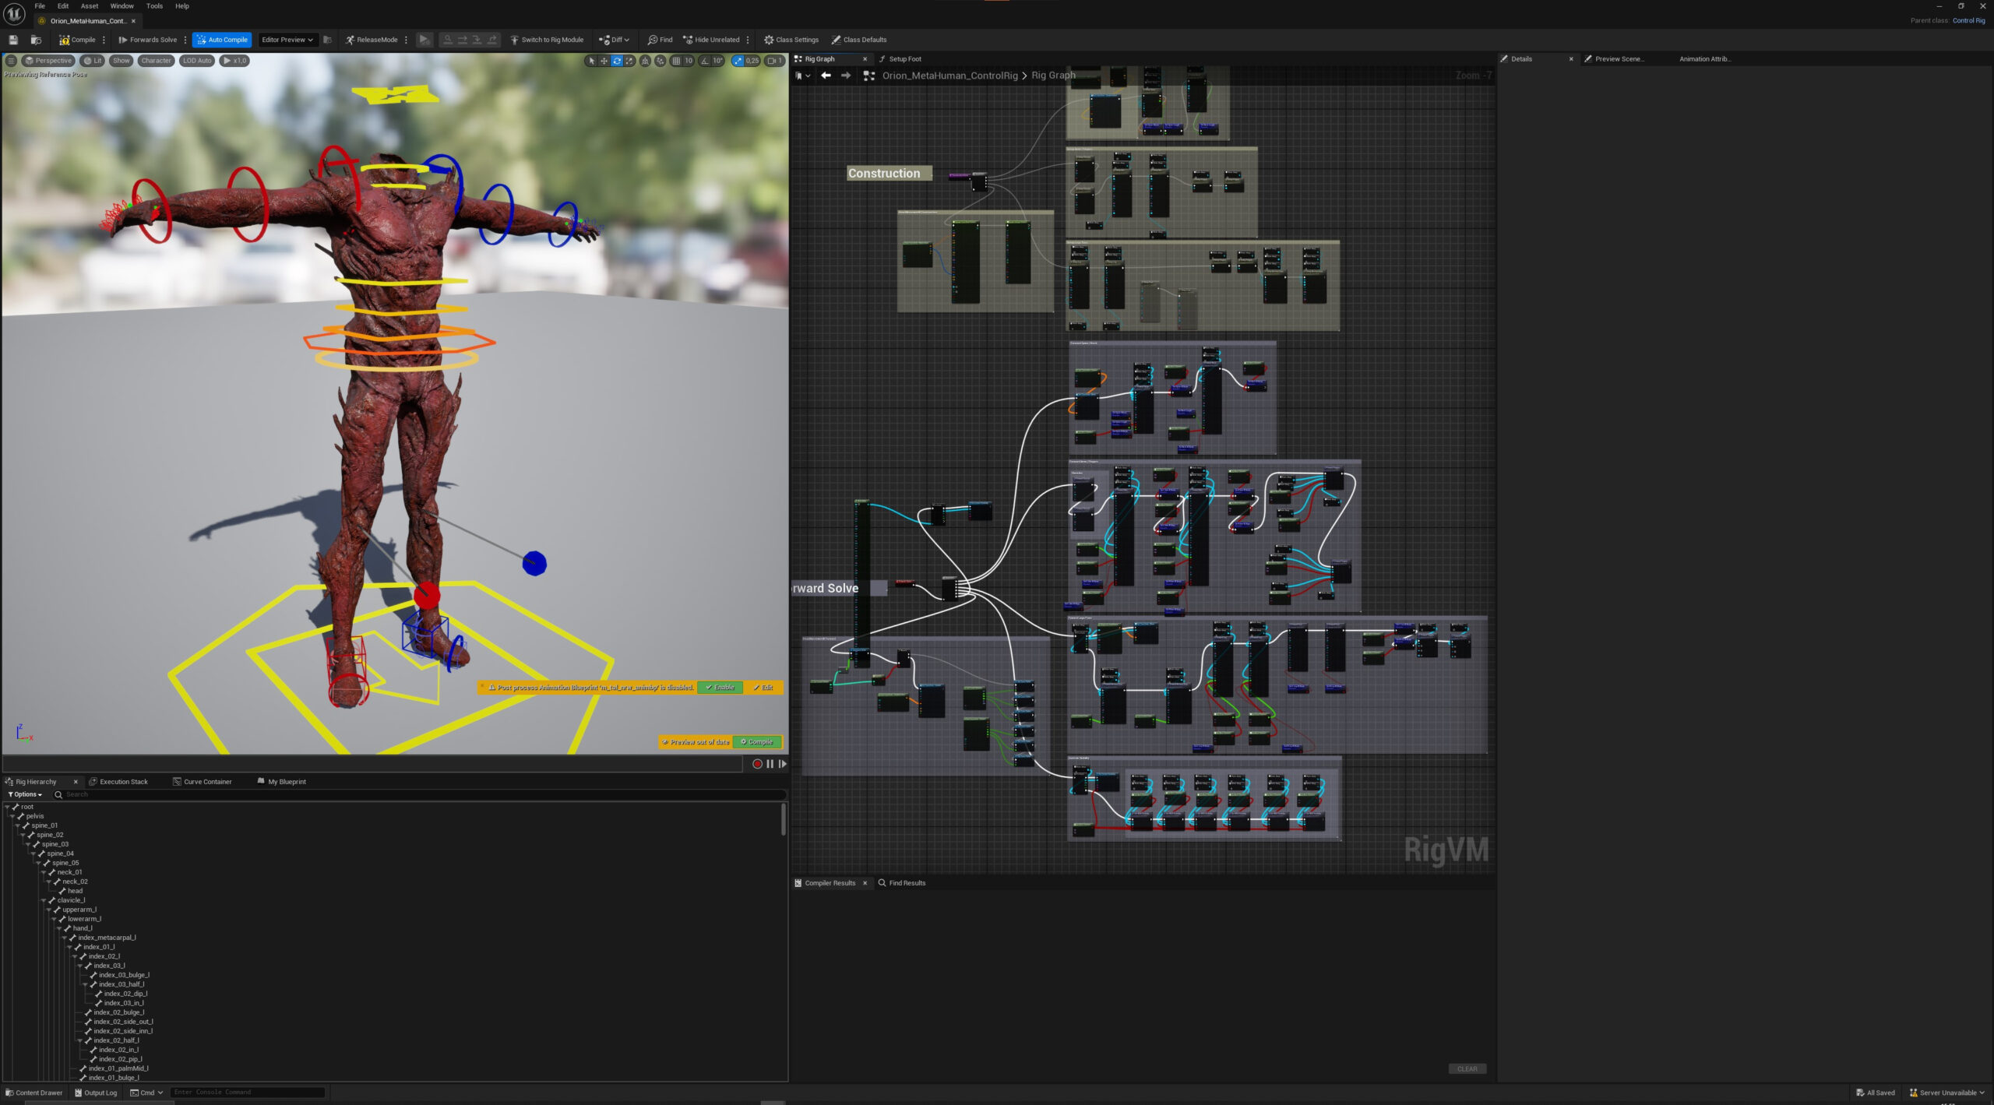Image resolution: width=1994 pixels, height=1105 pixels.
Task: Open the viewport Character menu
Action: [x=156, y=61]
